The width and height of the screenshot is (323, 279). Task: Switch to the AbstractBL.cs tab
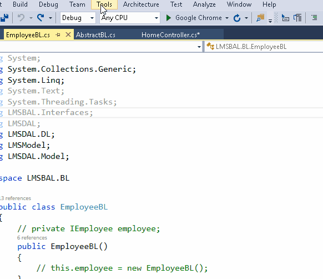tap(95, 35)
